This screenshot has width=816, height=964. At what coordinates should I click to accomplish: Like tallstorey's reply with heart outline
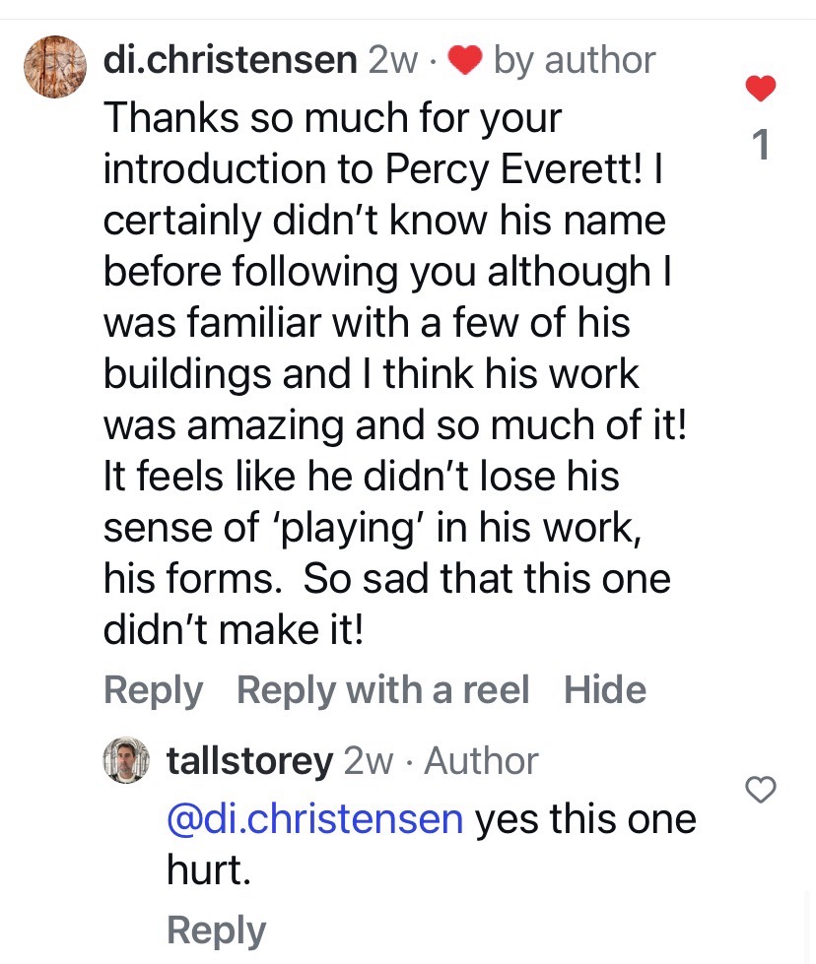pyautogui.click(x=760, y=789)
